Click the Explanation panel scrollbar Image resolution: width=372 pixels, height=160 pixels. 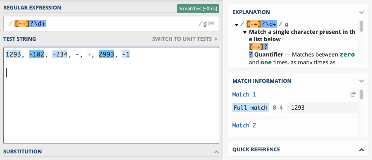point(361,26)
